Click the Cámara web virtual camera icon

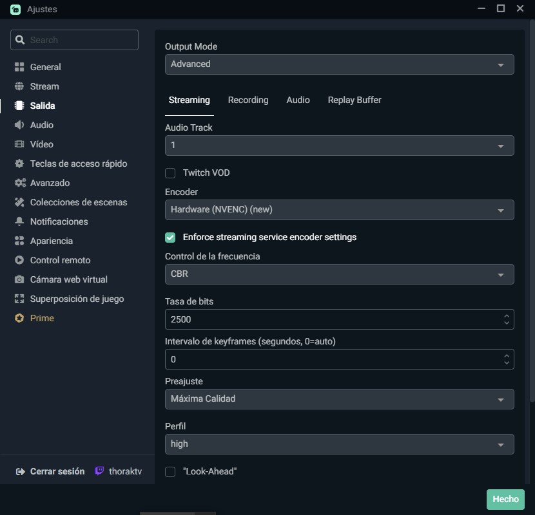(19, 279)
